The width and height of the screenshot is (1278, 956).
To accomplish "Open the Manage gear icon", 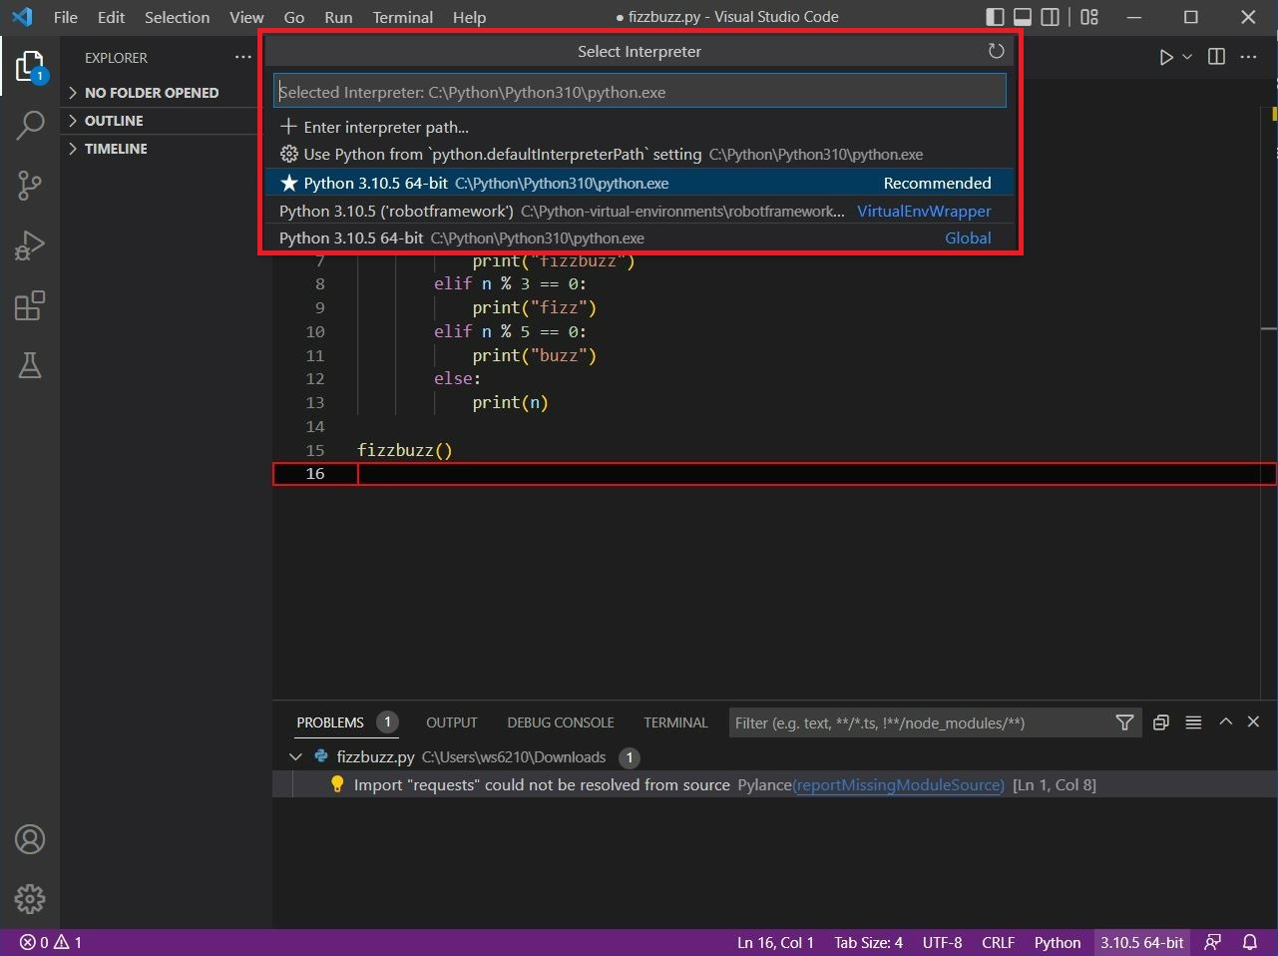I will pos(30,899).
